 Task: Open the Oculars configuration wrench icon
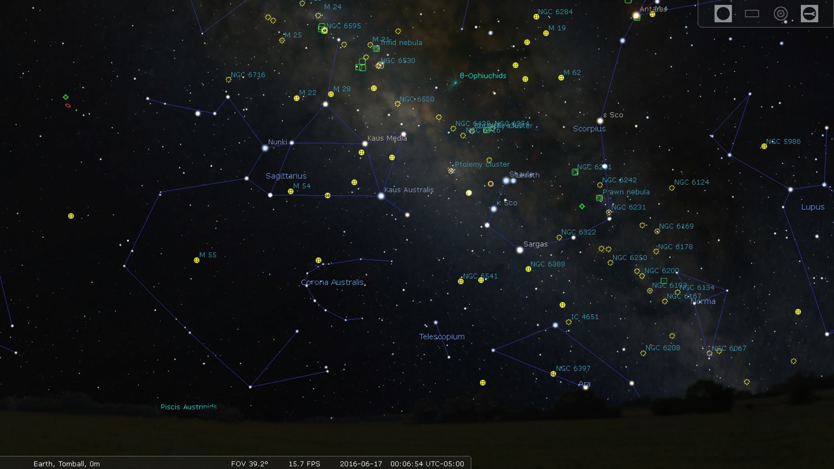809,14
